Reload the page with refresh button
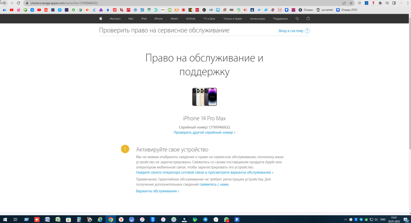This screenshot has height=223, width=411. pyautogui.click(x=18, y=3)
